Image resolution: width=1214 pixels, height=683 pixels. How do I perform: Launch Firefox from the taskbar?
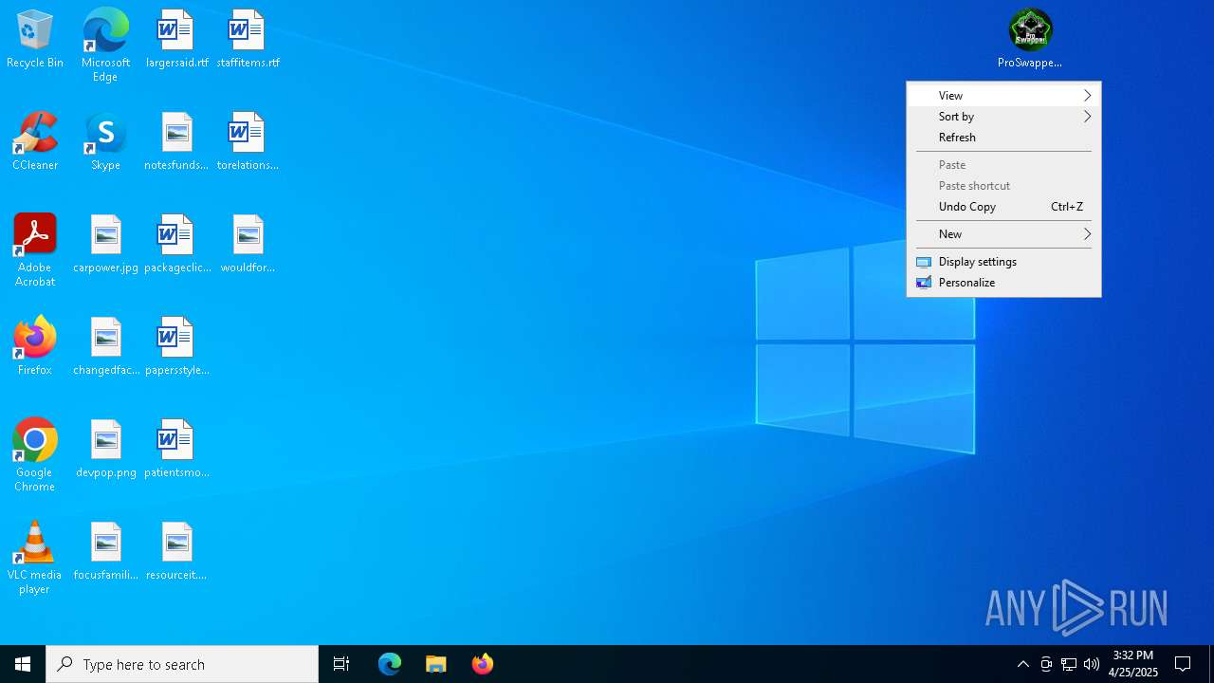(483, 664)
